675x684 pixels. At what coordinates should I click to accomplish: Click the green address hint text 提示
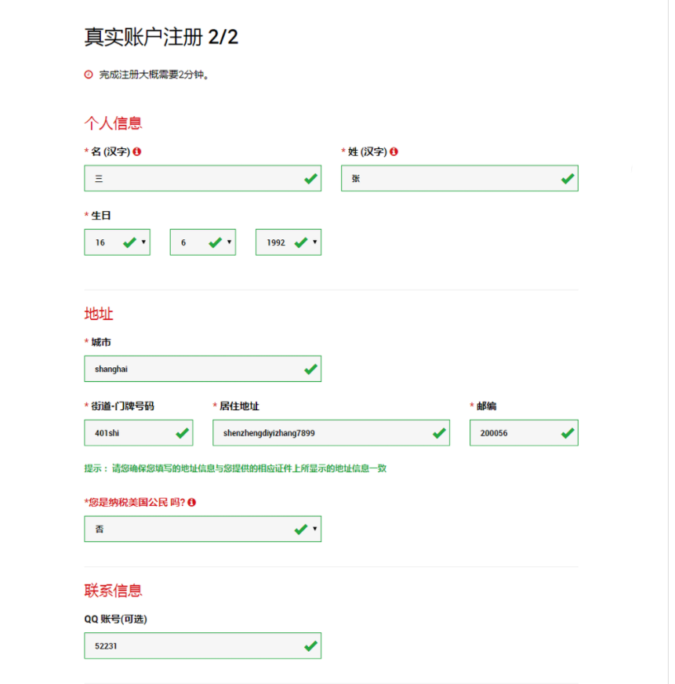tap(235, 468)
